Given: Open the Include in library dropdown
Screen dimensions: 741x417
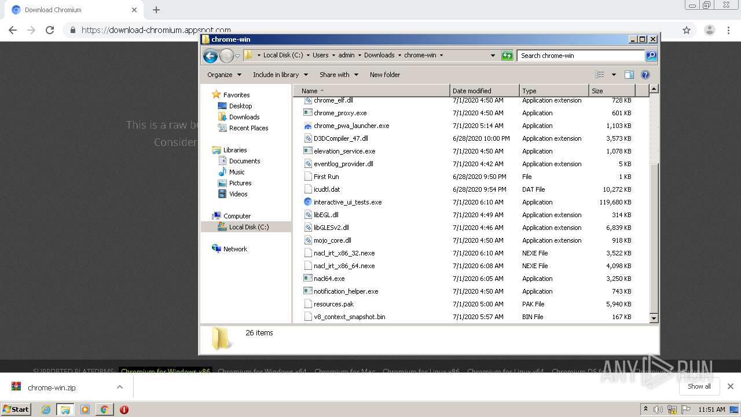Looking at the screenshot, I should [281, 75].
